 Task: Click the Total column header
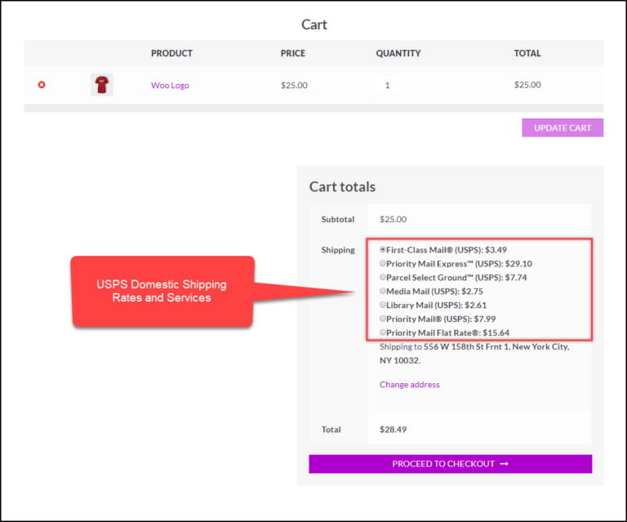[527, 53]
